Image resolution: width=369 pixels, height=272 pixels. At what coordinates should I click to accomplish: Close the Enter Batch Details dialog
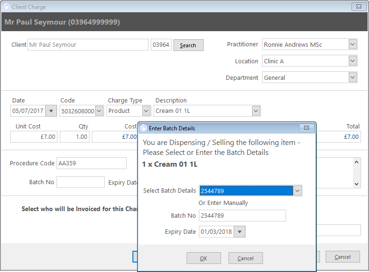click(x=306, y=128)
